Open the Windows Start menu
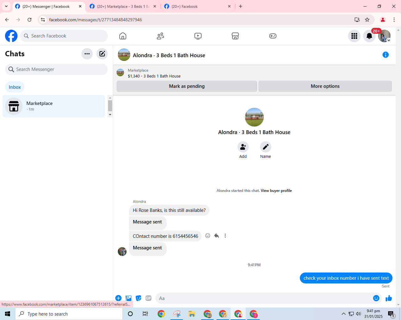 coord(8,314)
